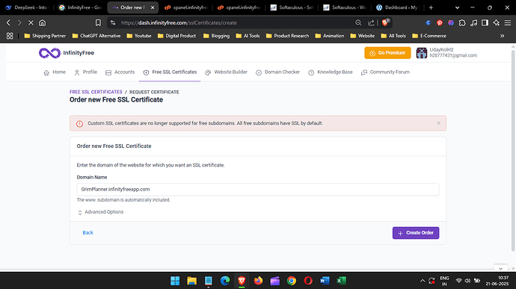This screenshot has height=289, width=516.
Task: Select the Free SSL Certificates nav tab
Action: click(x=170, y=72)
